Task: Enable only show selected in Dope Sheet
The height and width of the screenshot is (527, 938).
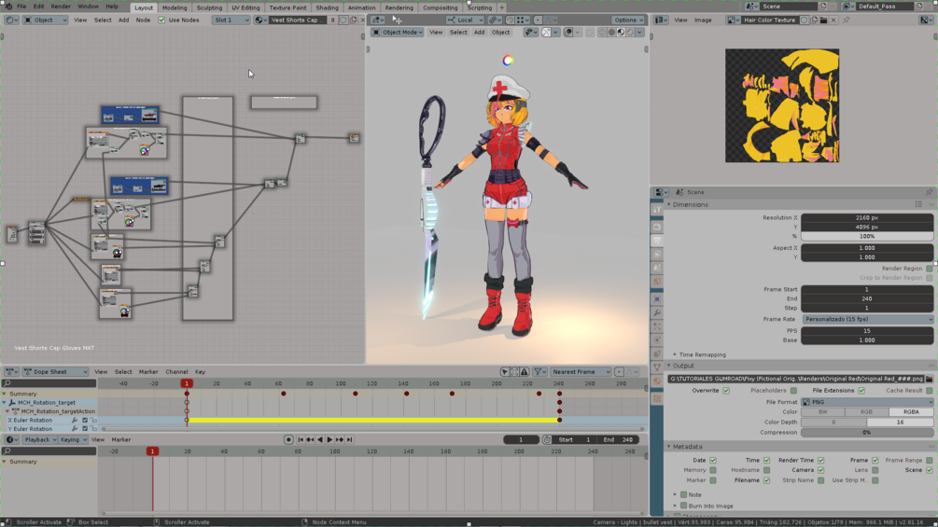Action: (505, 371)
